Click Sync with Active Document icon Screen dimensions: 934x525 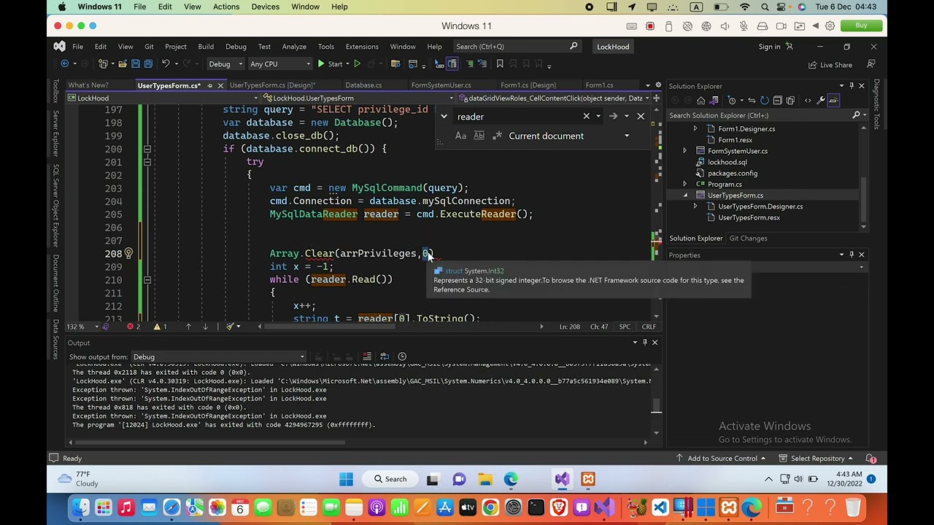[750, 101]
